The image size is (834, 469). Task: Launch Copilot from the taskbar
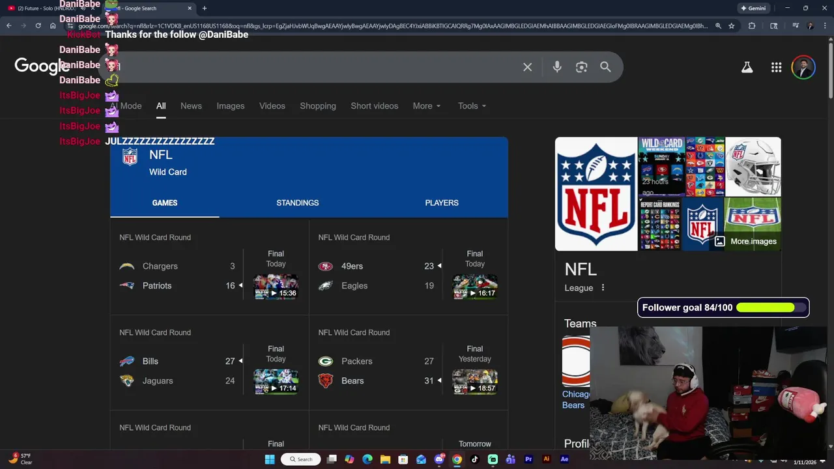[x=349, y=459]
